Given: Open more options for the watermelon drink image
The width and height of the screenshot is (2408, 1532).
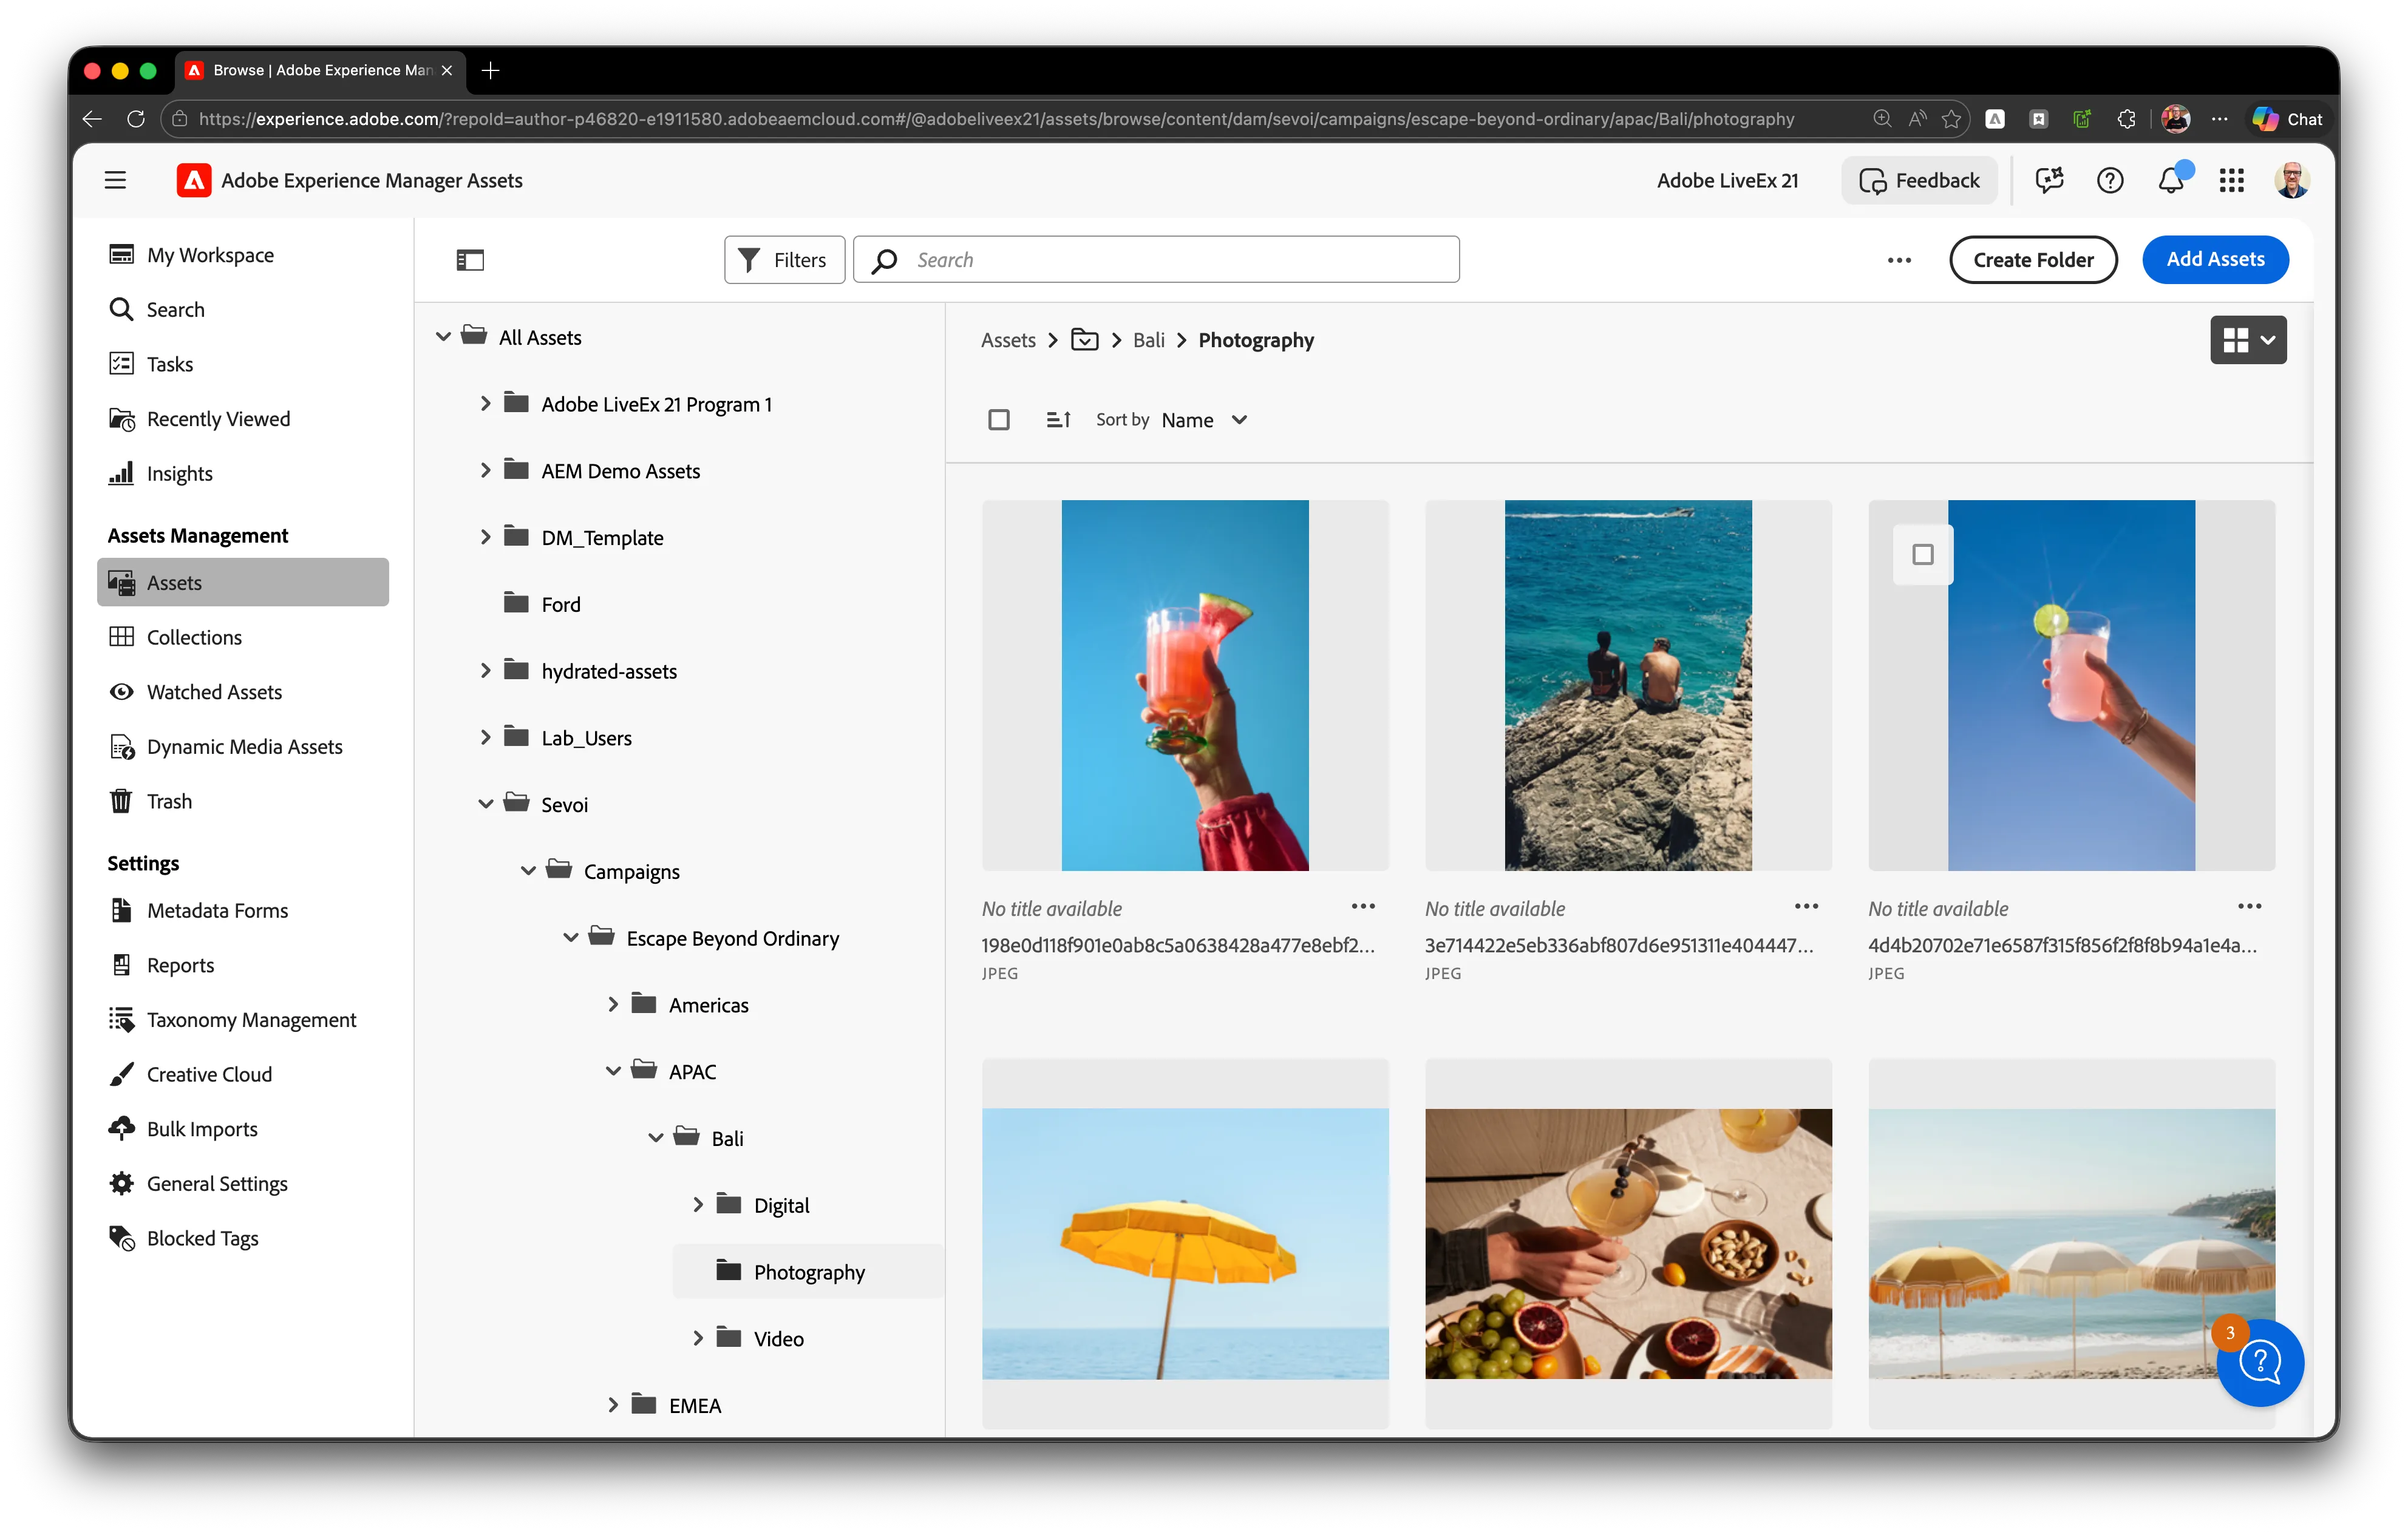Looking at the screenshot, I should pos(1363,907).
